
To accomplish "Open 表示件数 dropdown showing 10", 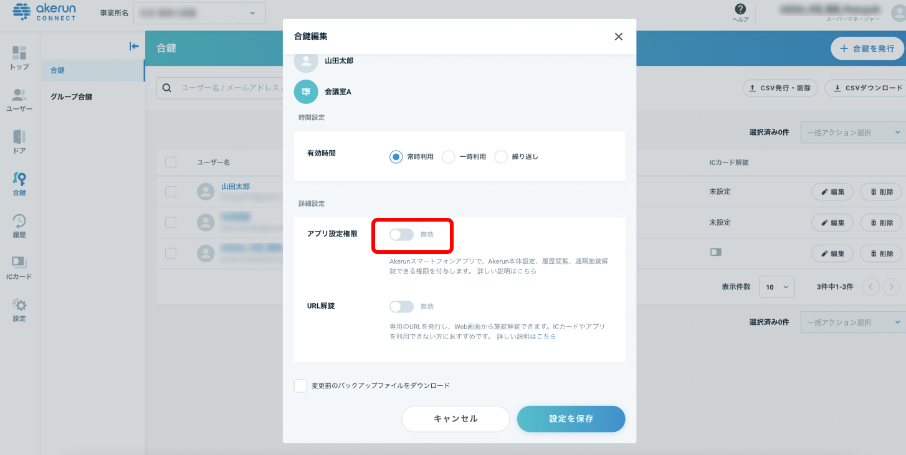I will point(776,287).
